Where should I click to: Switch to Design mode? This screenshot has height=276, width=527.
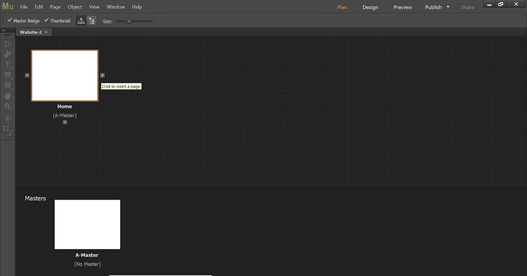(371, 7)
